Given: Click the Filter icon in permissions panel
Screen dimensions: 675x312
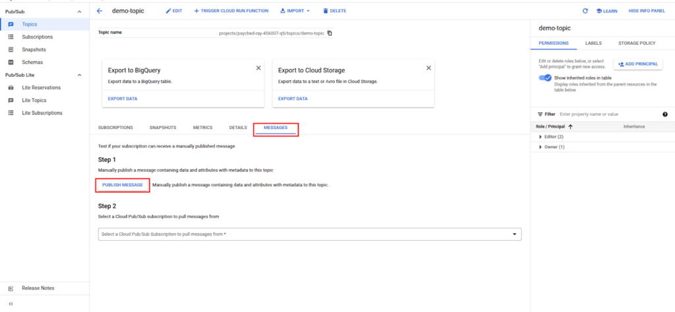Looking at the screenshot, I should [540, 115].
